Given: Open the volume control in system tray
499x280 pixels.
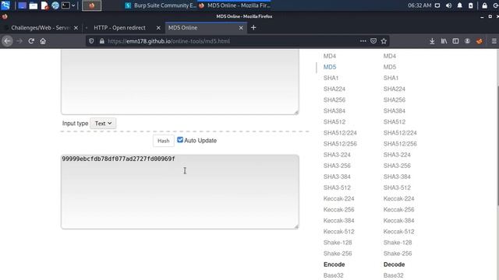Looking at the screenshot, I should (x=449, y=5).
